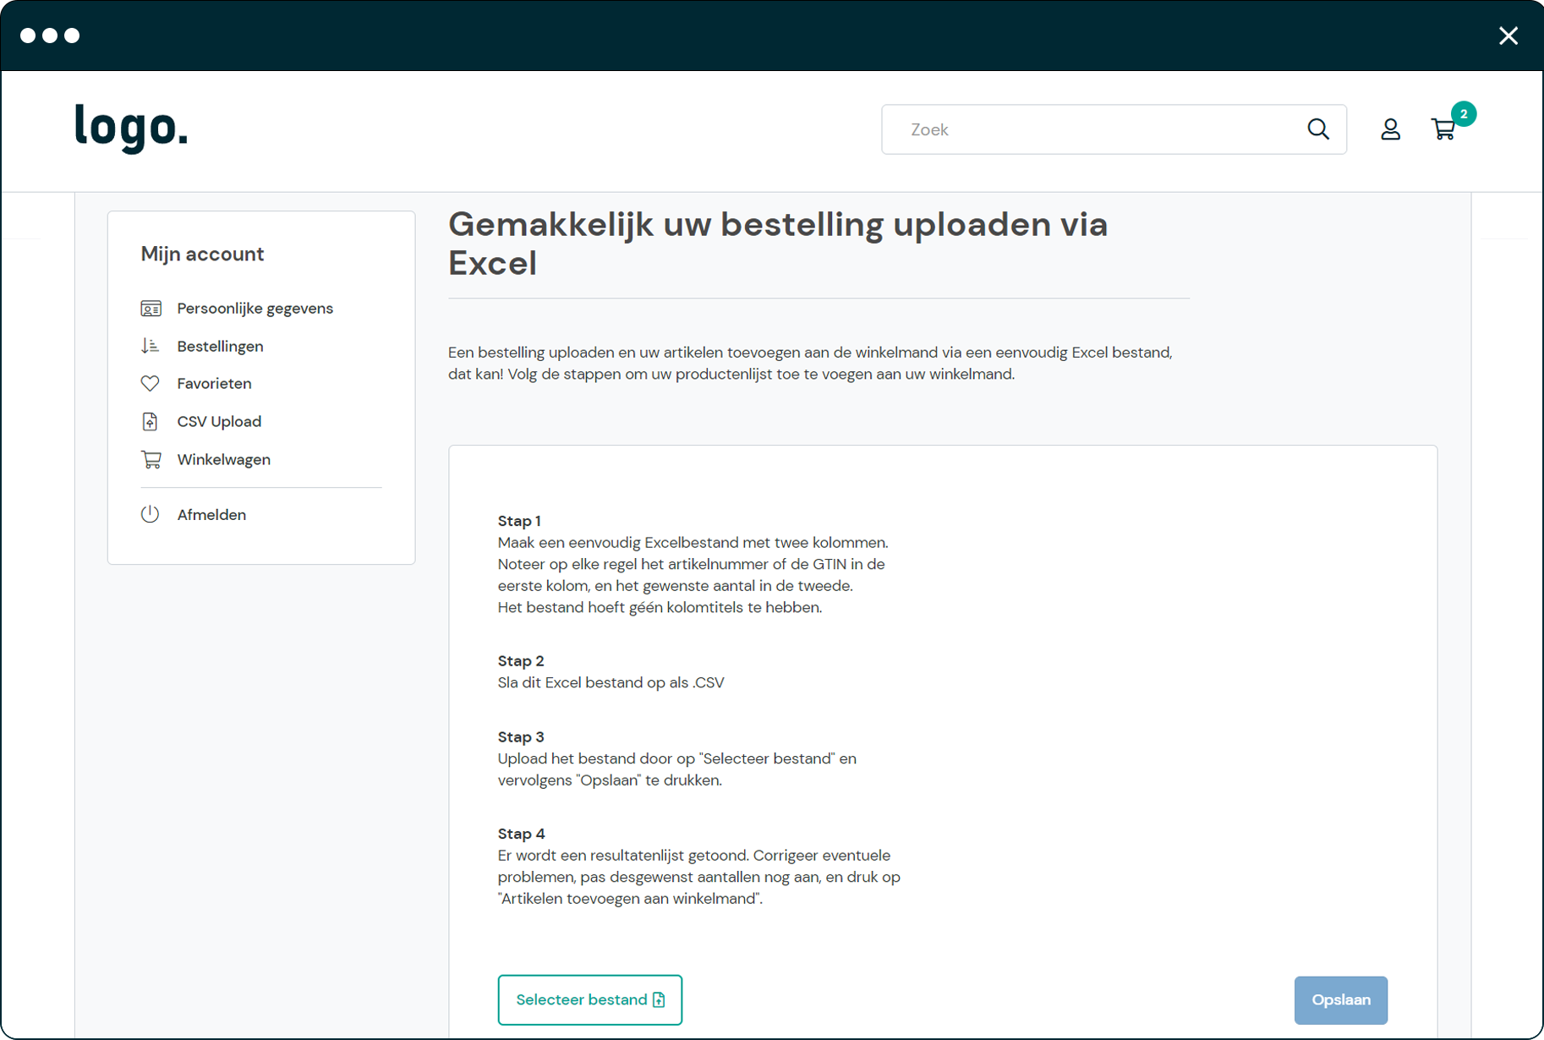1544x1040 pixels.
Task: Click the Bestellingen sort list icon
Action: 151,346
